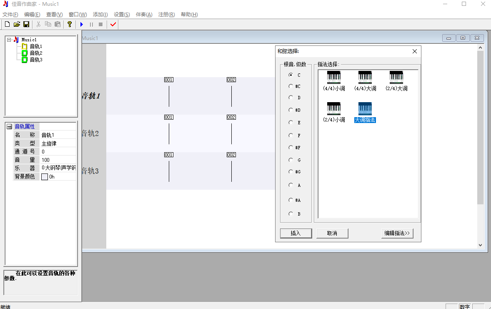Select the (2/4)小调 fingering icon
Viewport: 491px width, 309px height.
pyautogui.click(x=334, y=108)
